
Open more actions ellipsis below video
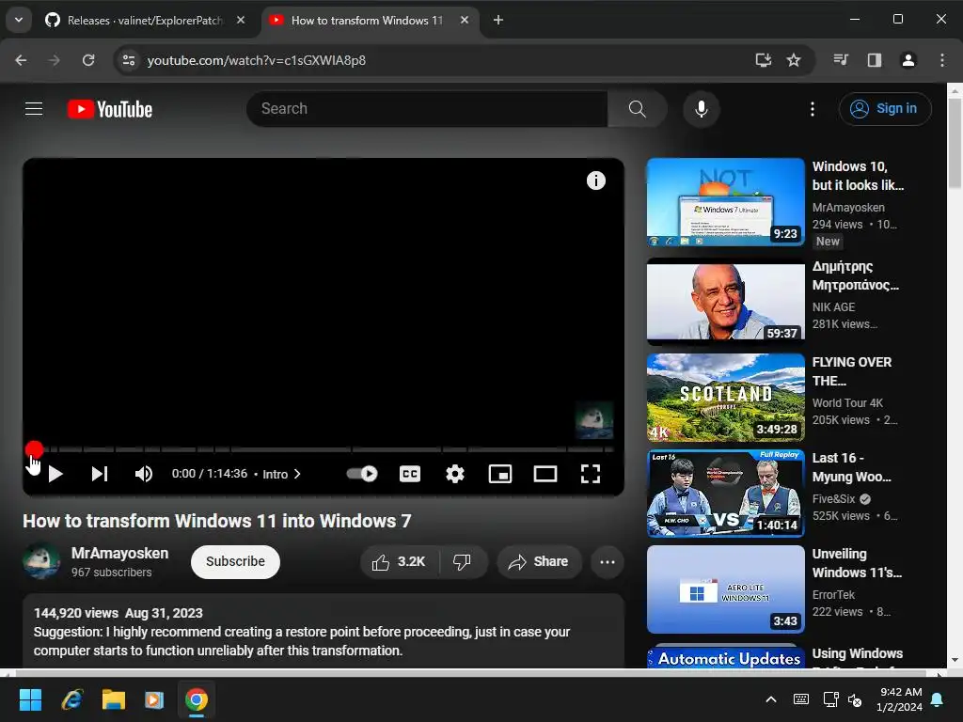(608, 562)
